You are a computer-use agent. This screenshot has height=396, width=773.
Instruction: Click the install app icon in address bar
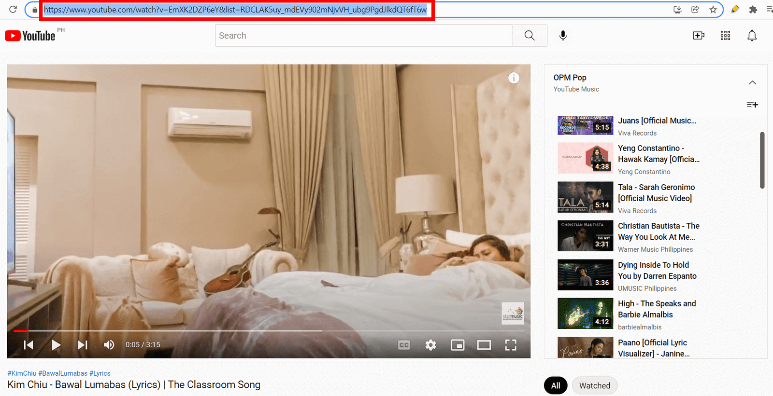(677, 10)
